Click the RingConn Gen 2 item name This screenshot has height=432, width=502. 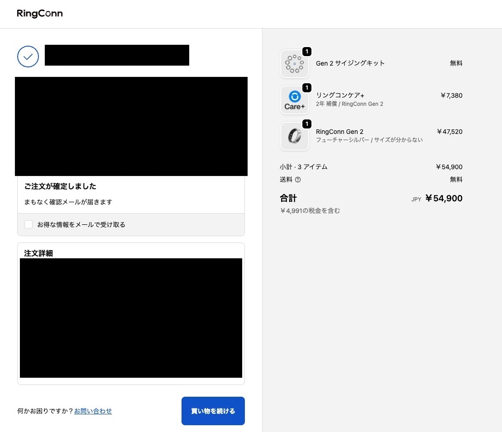coord(339,132)
